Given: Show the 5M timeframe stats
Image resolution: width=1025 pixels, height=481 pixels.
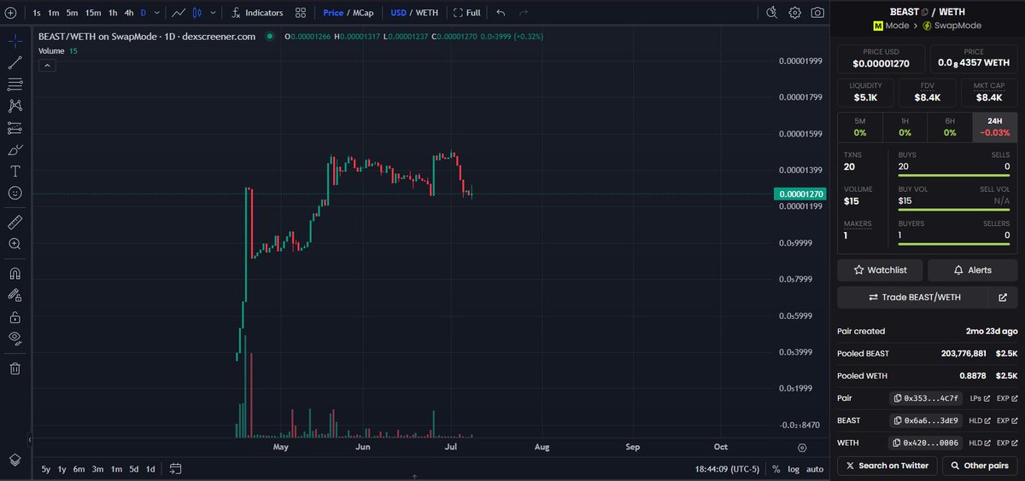Looking at the screenshot, I should [860, 128].
